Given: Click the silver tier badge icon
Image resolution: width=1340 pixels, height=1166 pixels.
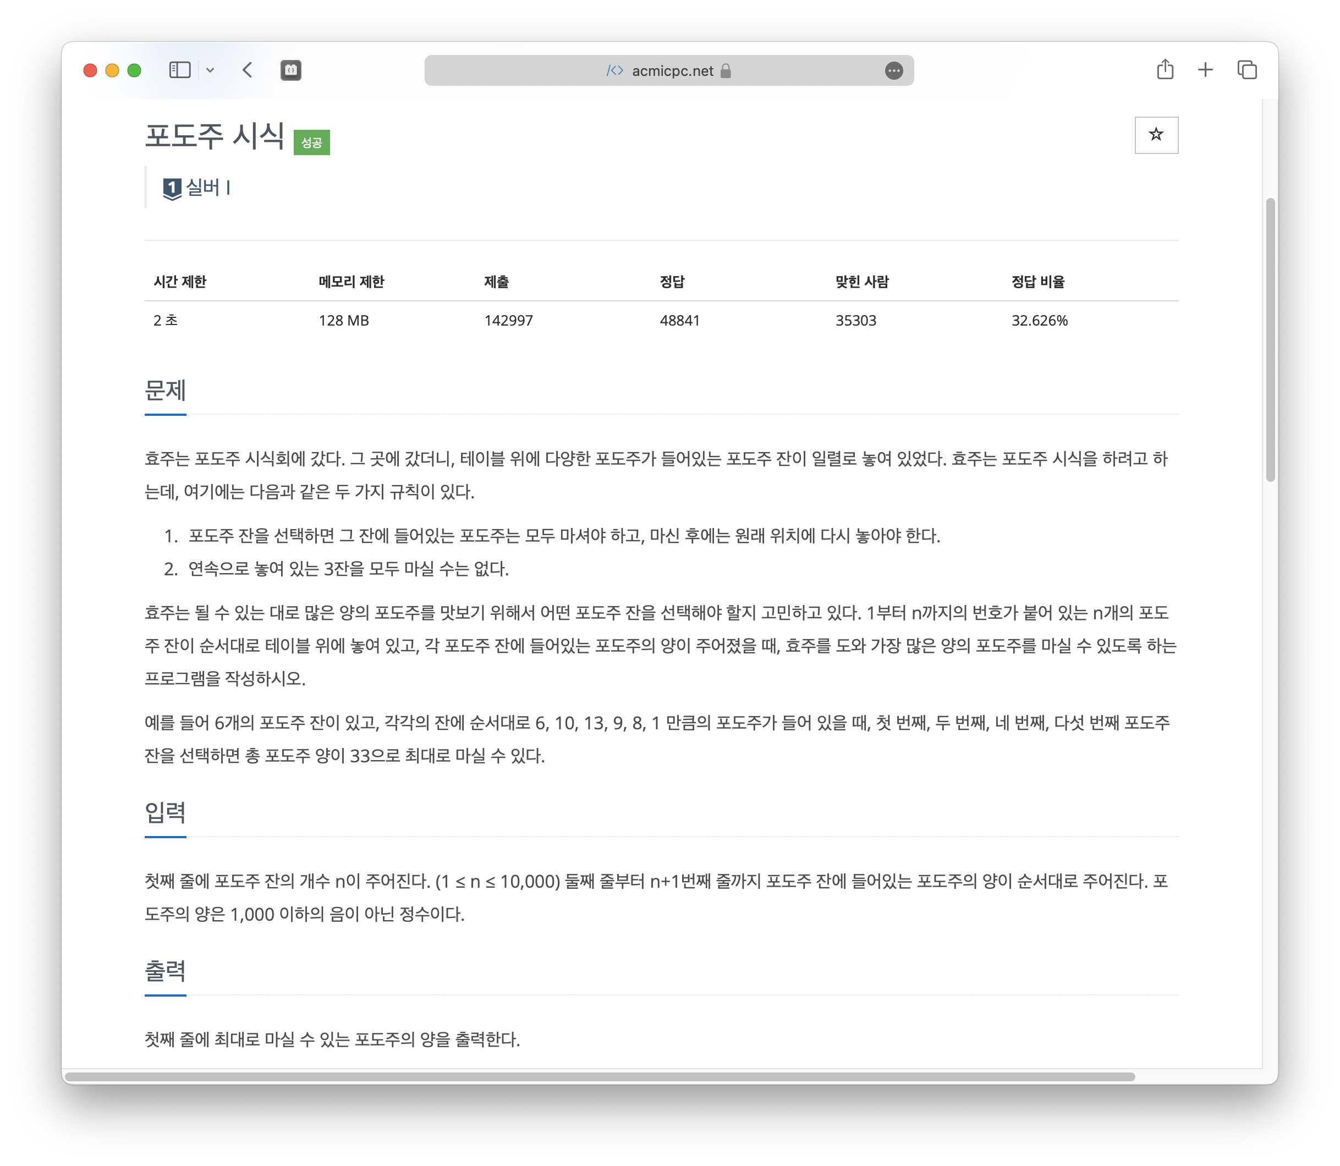Looking at the screenshot, I should (x=172, y=189).
